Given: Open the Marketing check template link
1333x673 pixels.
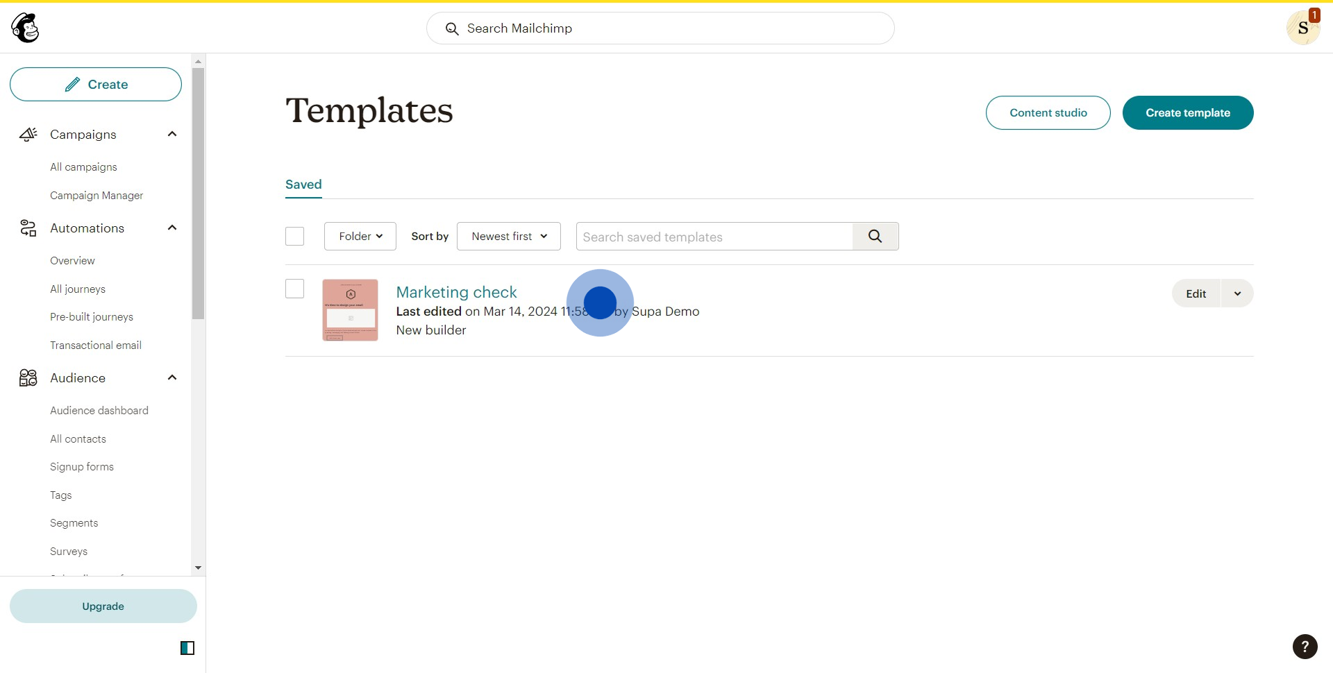Looking at the screenshot, I should [x=456, y=292].
